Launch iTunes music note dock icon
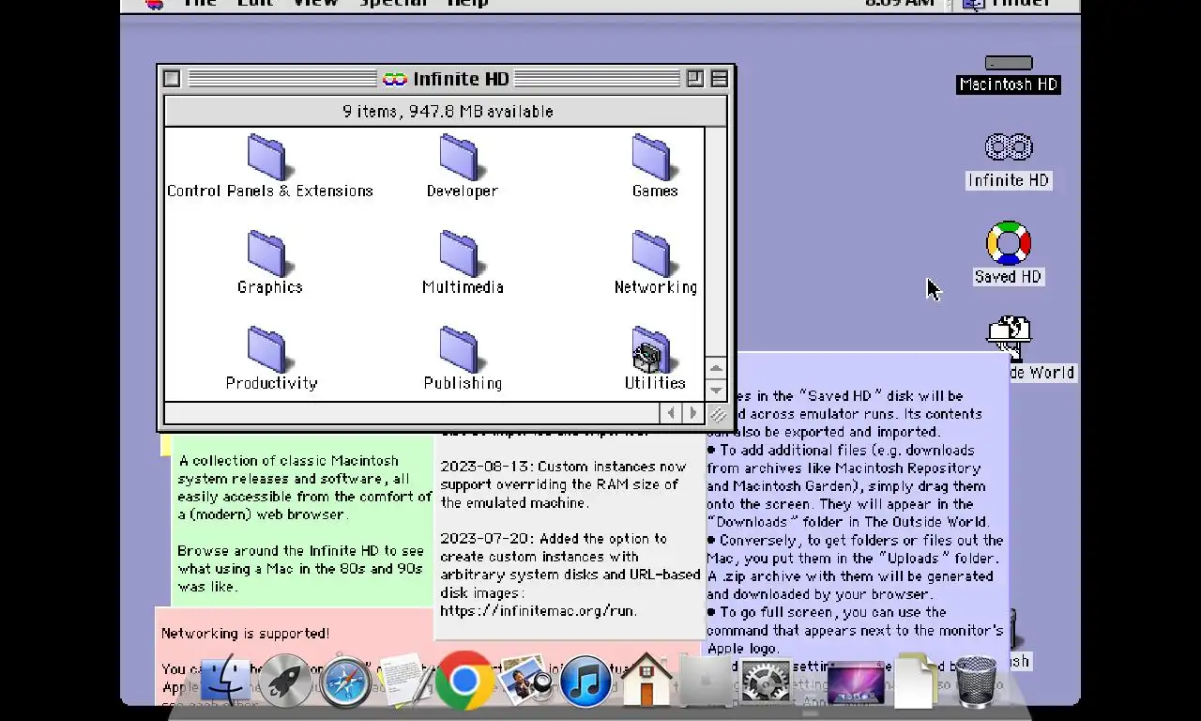Screen dimensions: 1201x721 click(x=585, y=682)
